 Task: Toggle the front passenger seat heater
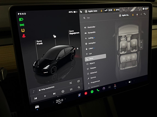click(x=134, y=43)
